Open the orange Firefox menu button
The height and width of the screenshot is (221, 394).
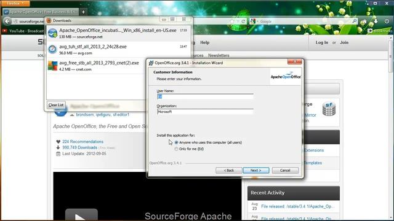click(15, 4)
